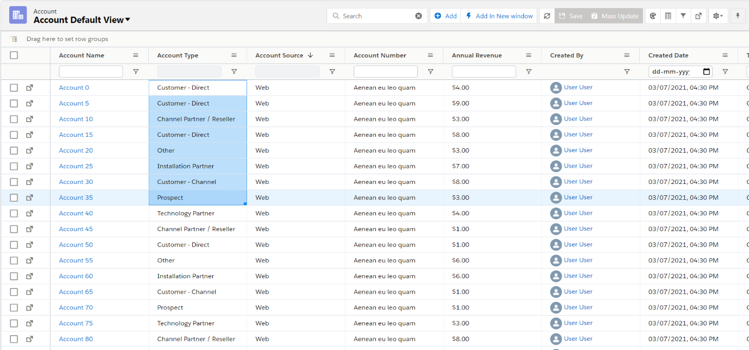Open the Account Type column menu

234,55
